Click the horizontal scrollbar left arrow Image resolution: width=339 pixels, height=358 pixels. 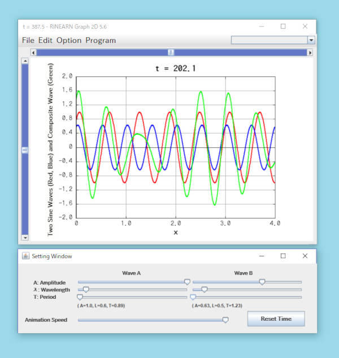click(x=33, y=53)
